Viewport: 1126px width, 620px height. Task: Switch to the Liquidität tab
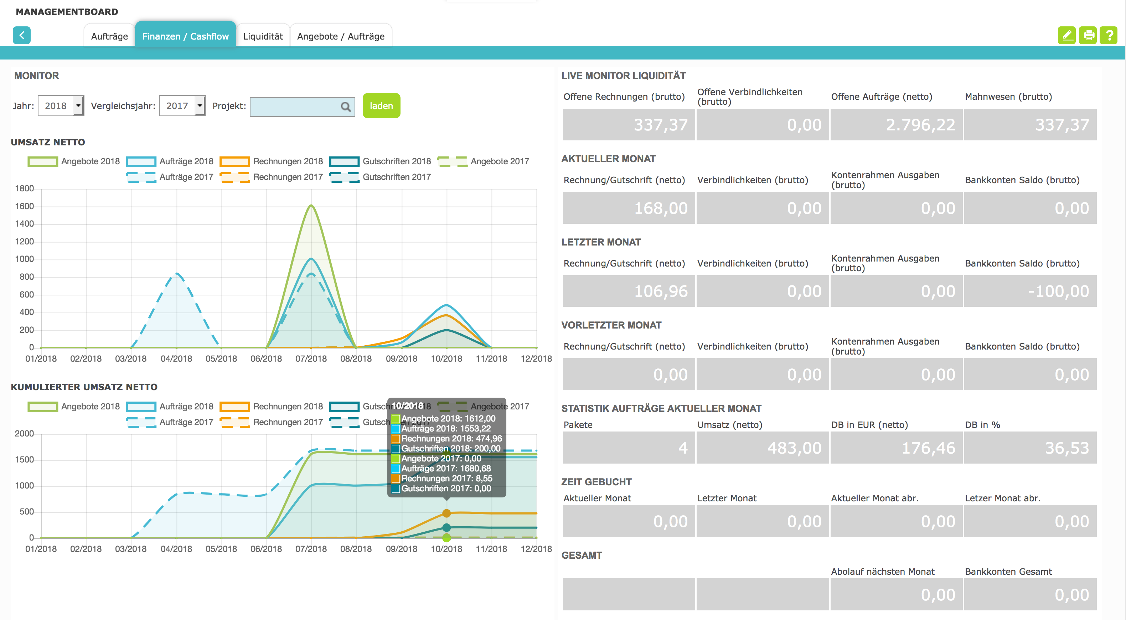point(263,36)
